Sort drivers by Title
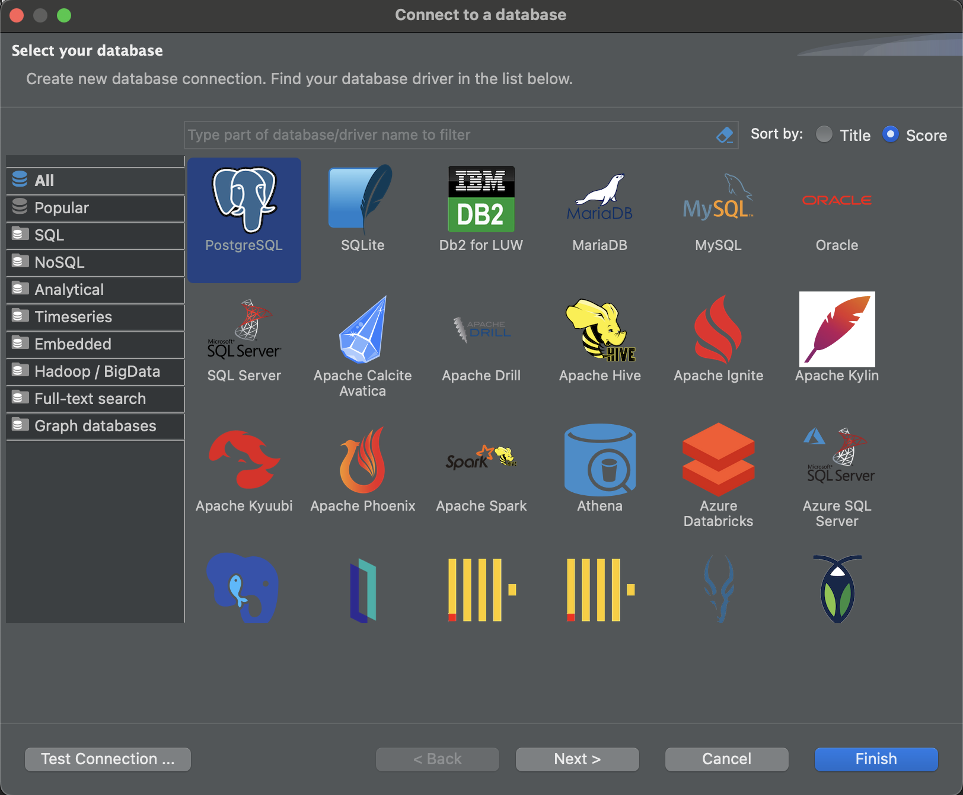Viewport: 963px width, 795px height. coord(824,134)
